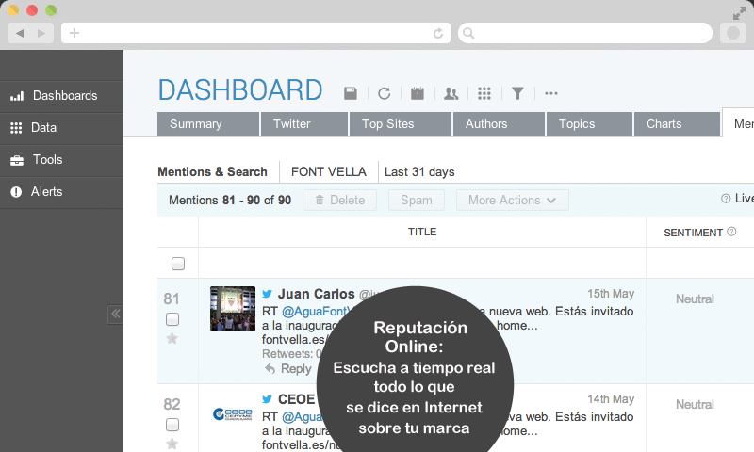The height and width of the screenshot is (452, 754).
Task: Click the filter funnel icon
Action: coord(517,93)
